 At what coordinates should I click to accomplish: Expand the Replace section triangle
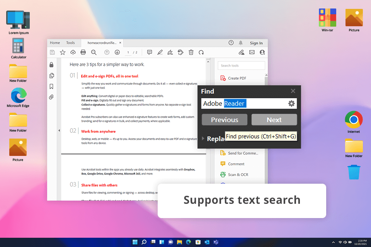pos(203,139)
